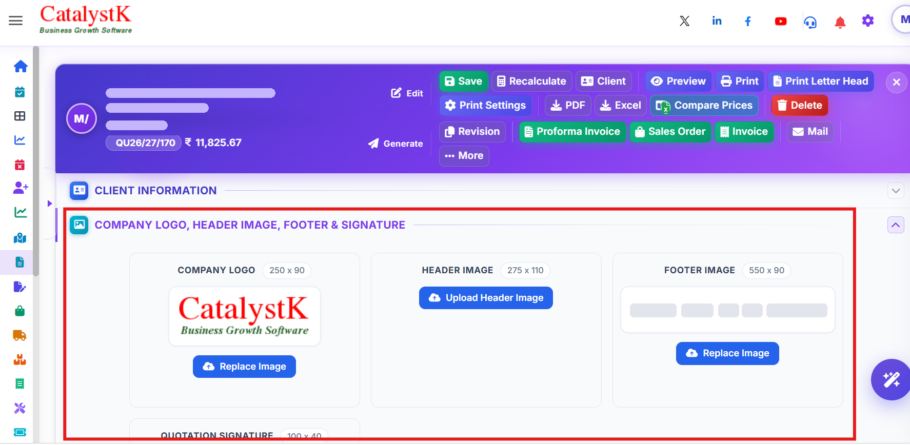
Task: Send the quotation by Mail
Action: pyautogui.click(x=810, y=132)
